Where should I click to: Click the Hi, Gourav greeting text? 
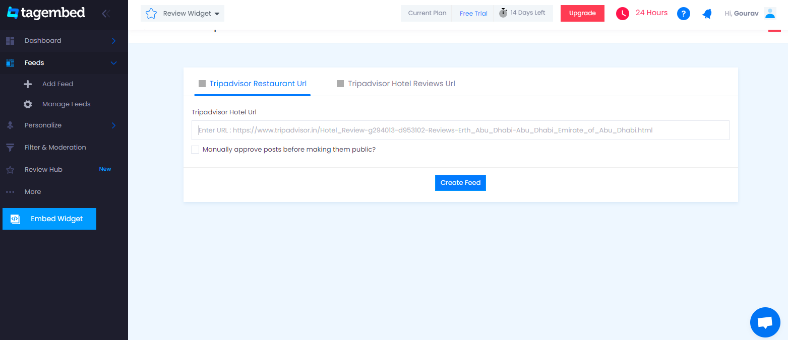pyautogui.click(x=741, y=14)
